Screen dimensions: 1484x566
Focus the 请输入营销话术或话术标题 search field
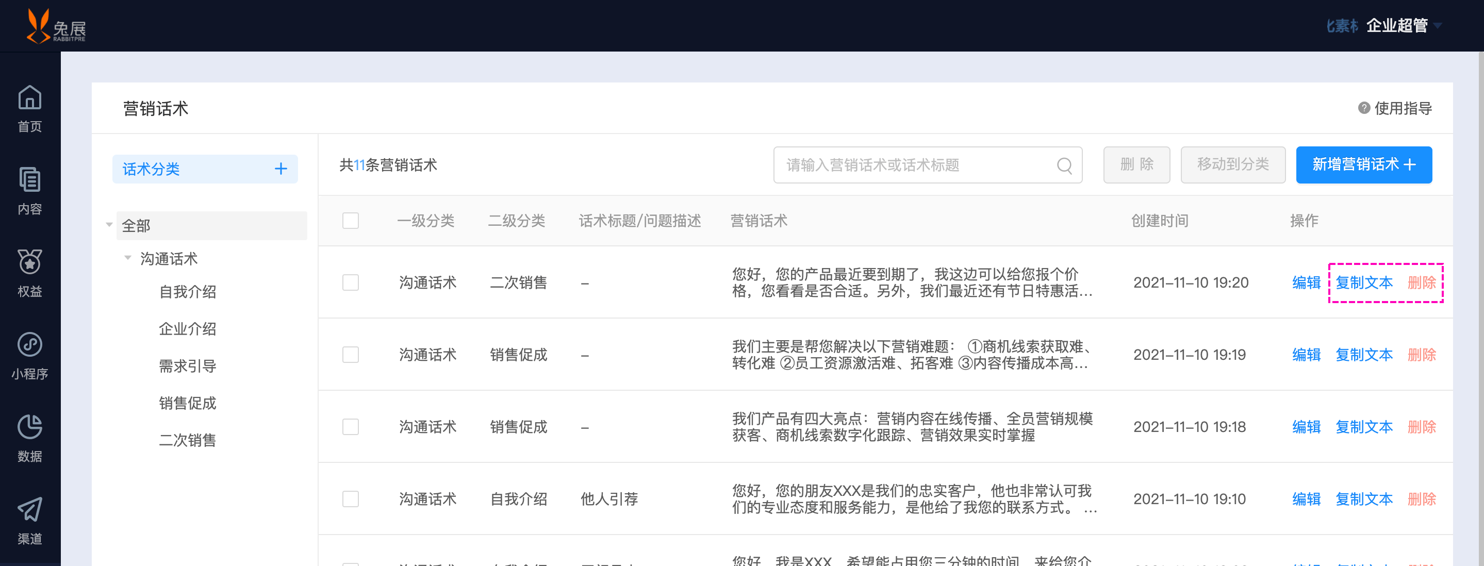(928, 164)
